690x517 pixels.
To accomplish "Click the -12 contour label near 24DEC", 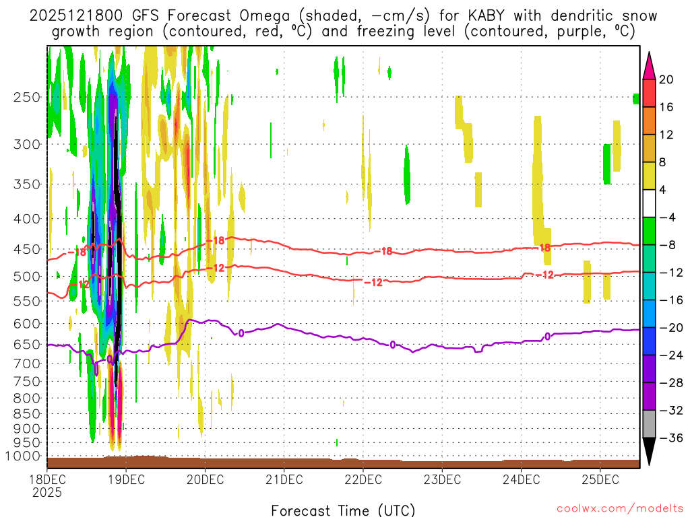I will 544,275.
